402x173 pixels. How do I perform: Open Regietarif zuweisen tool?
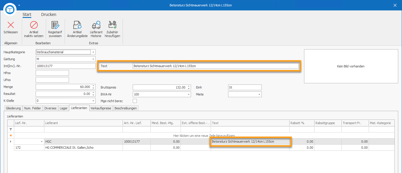[x=55, y=29]
